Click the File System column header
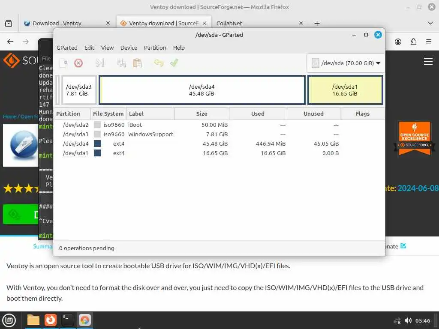 coord(108,114)
